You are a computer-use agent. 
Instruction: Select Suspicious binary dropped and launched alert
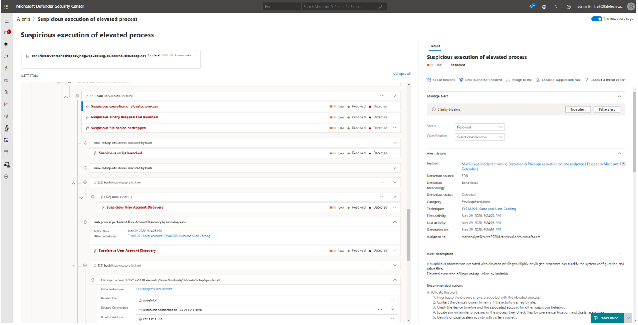pyautogui.click(x=241, y=117)
